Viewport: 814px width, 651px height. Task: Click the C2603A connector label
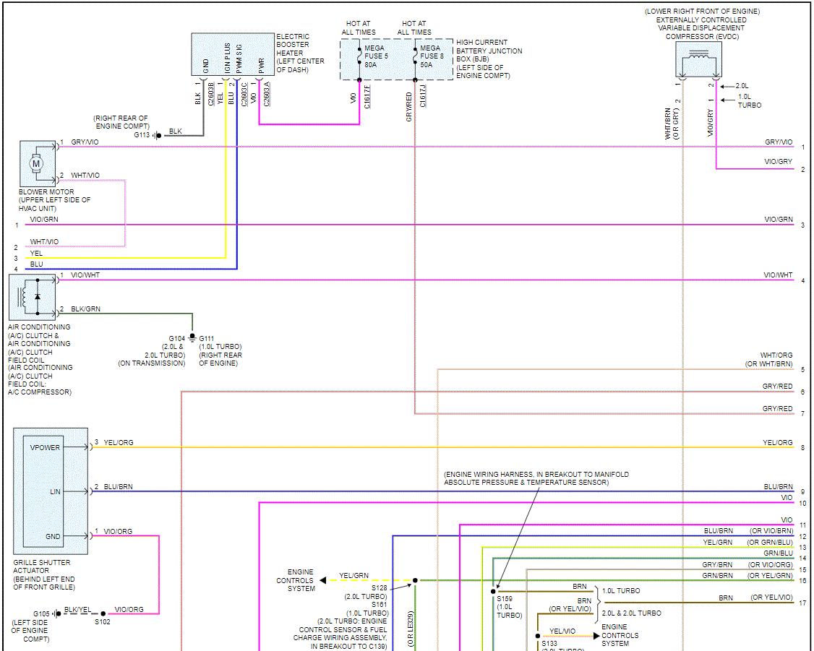267,95
